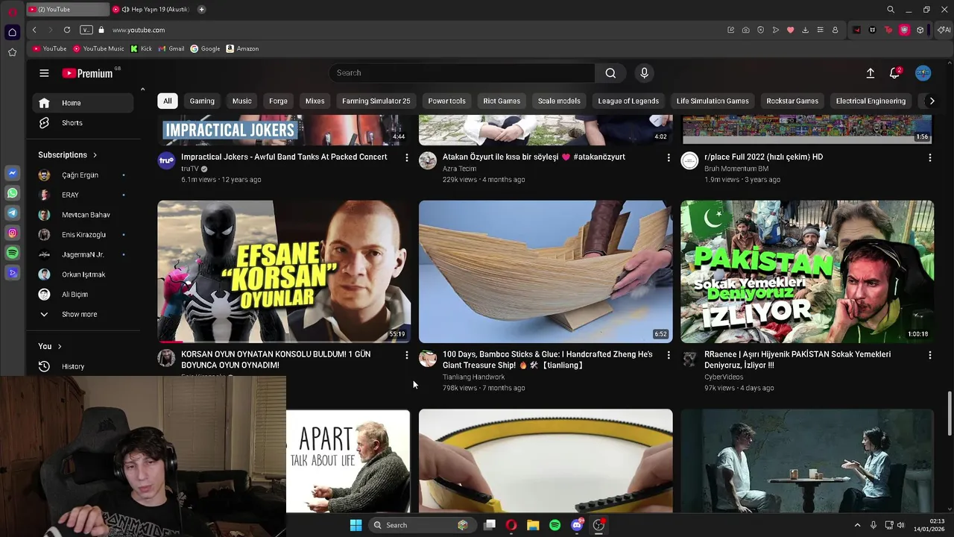The image size is (954, 537).
Task: Open File Explorer from the taskbar
Action: pos(533,525)
